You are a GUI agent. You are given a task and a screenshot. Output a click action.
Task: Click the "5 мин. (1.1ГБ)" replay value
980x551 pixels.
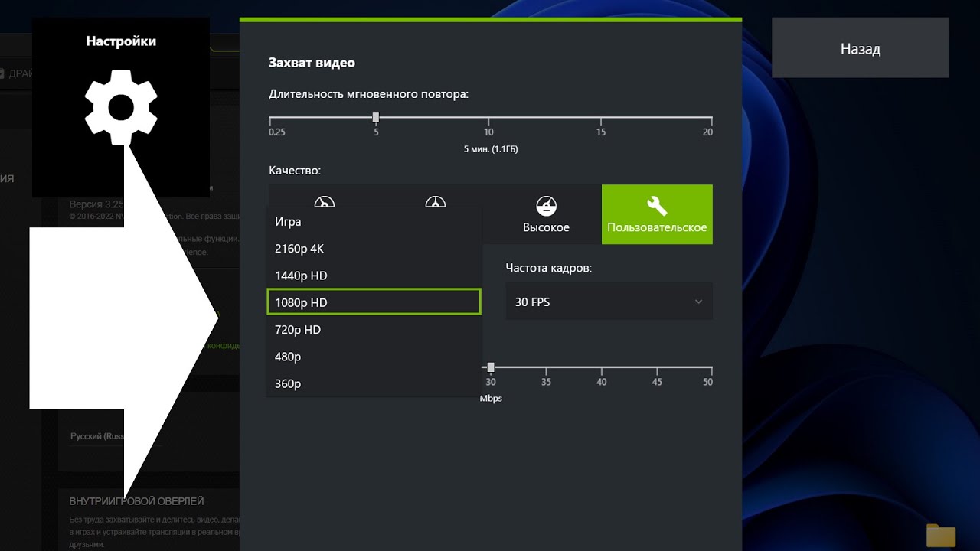491,149
